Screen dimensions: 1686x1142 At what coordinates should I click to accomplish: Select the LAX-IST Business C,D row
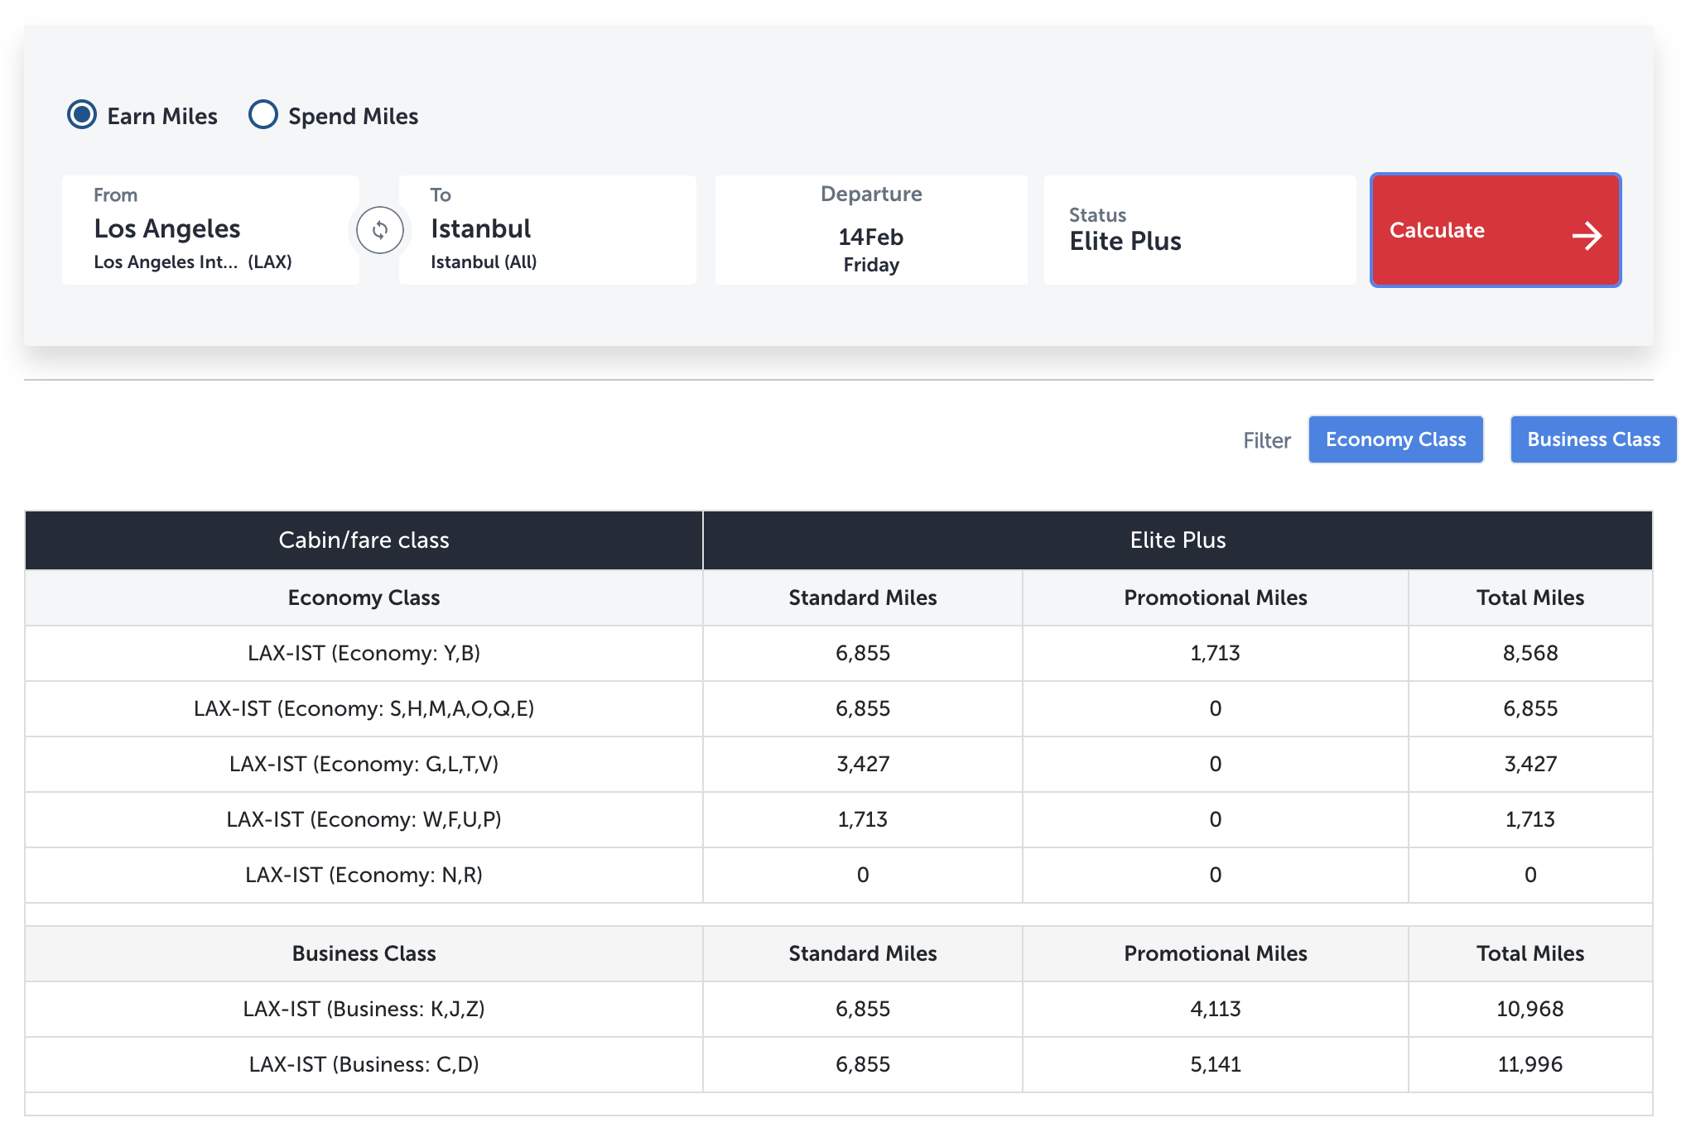tap(839, 1064)
